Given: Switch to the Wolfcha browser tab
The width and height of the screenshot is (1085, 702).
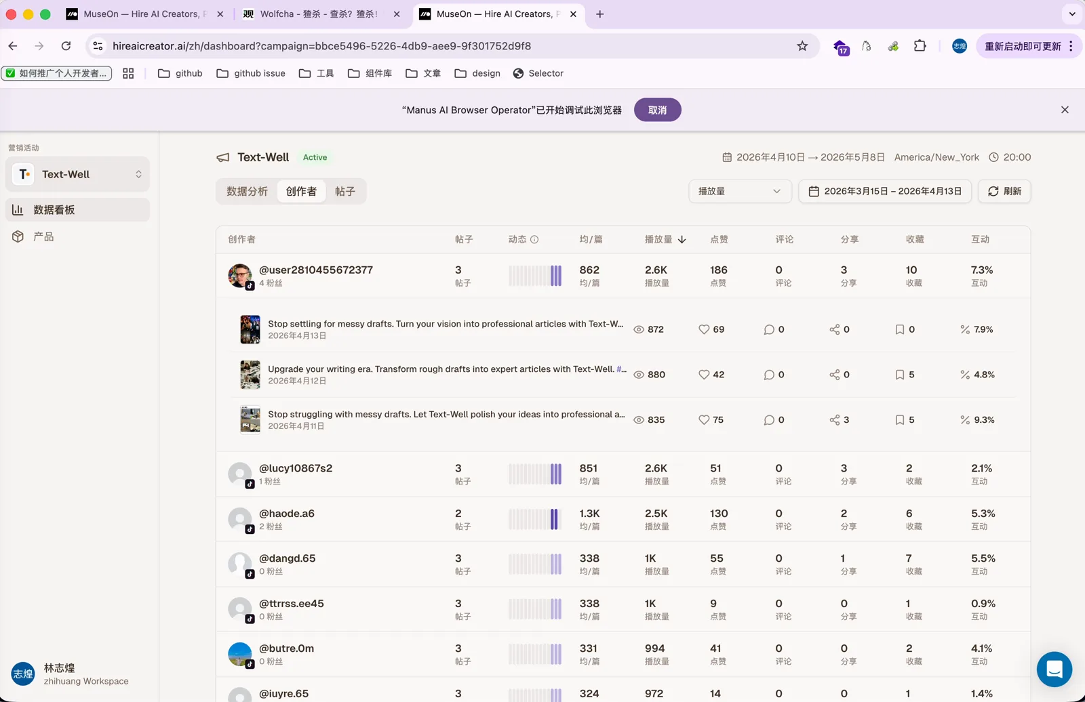Looking at the screenshot, I should click(x=320, y=14).
